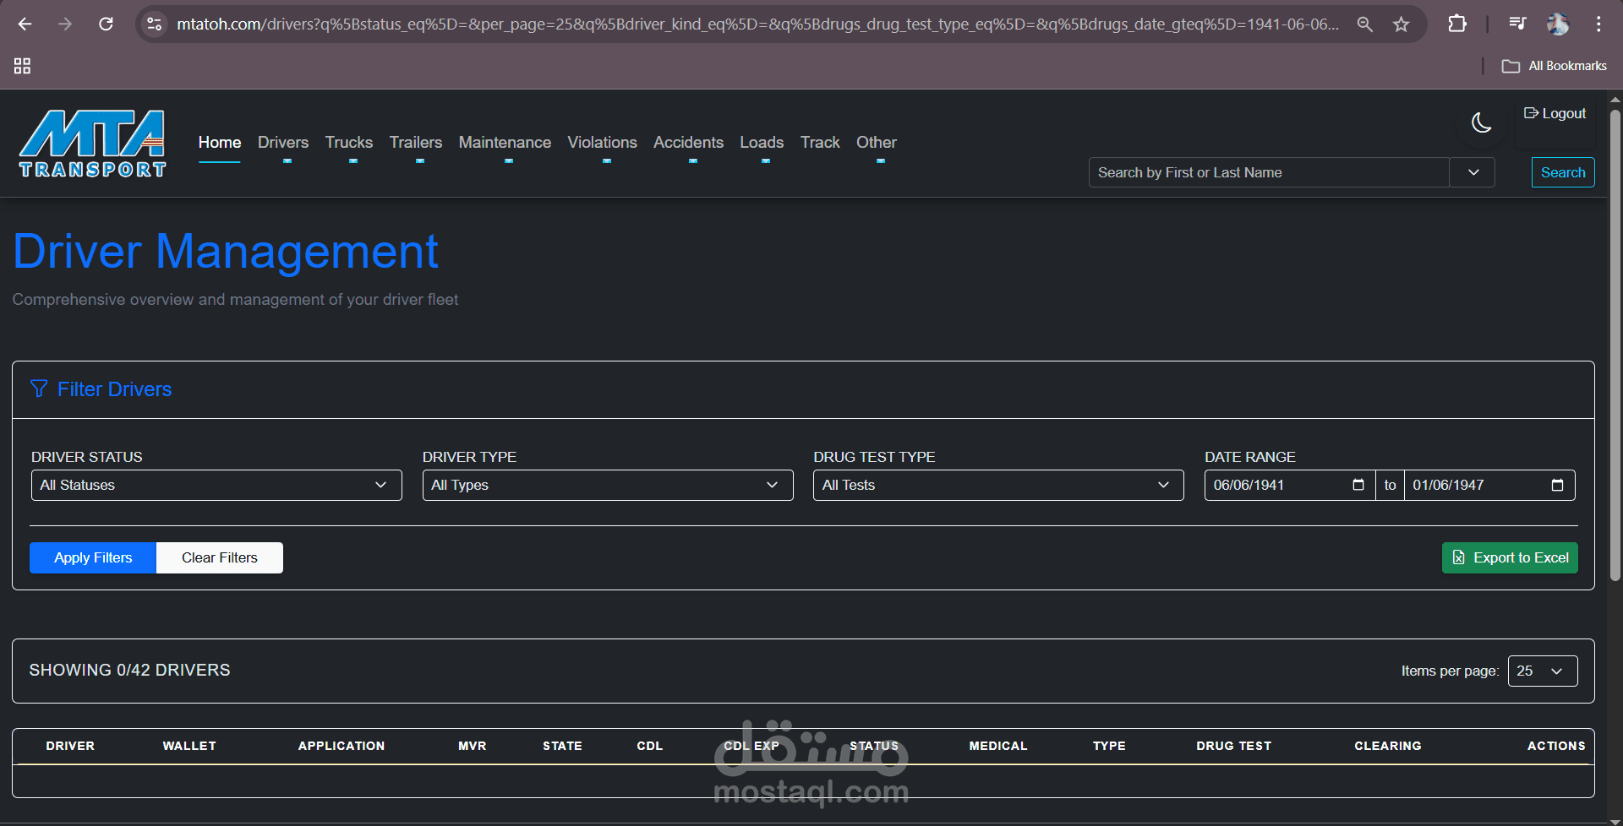This screenshot has width=1623, height=826.
Task: Click the STATE column header
Action: pos(562,746)
